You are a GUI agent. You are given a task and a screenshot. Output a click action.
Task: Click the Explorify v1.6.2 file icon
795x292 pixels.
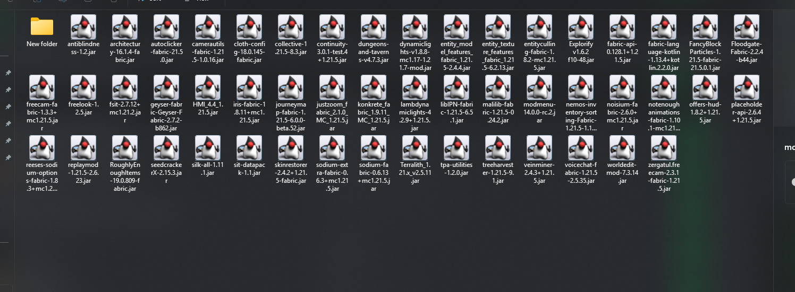click(581, 27)
